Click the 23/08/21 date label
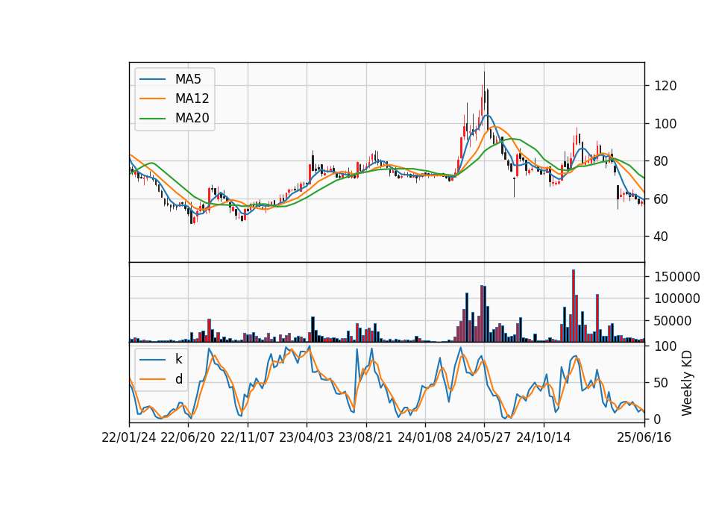The width and height of the screenshot is (716, 515). [365, 437]
